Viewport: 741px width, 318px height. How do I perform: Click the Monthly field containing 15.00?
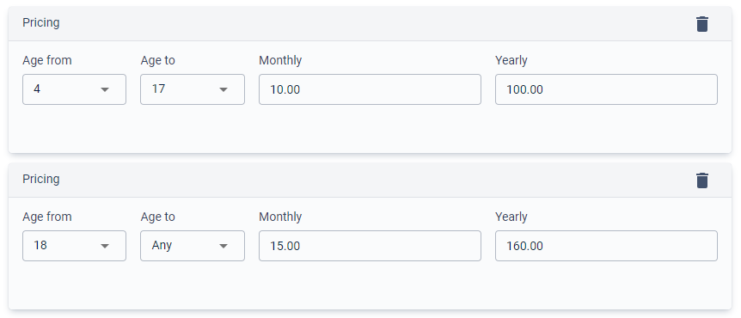pyautogui.click(x=370, y=246)
